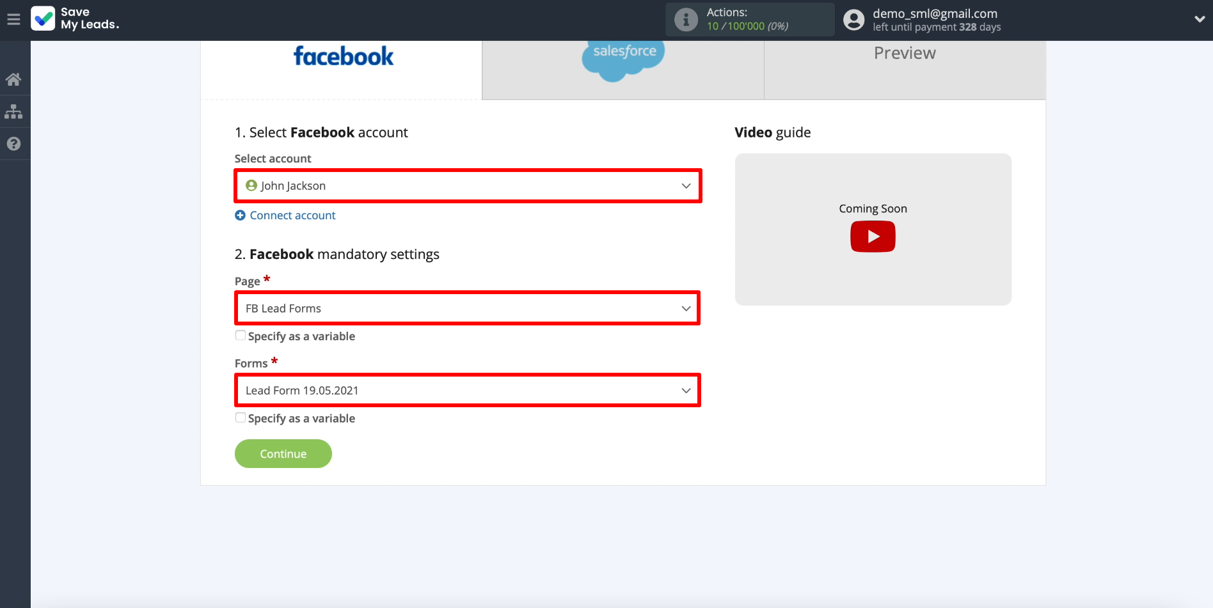Open the connections sitemap icon in sidebar

(x=13, y=111)
